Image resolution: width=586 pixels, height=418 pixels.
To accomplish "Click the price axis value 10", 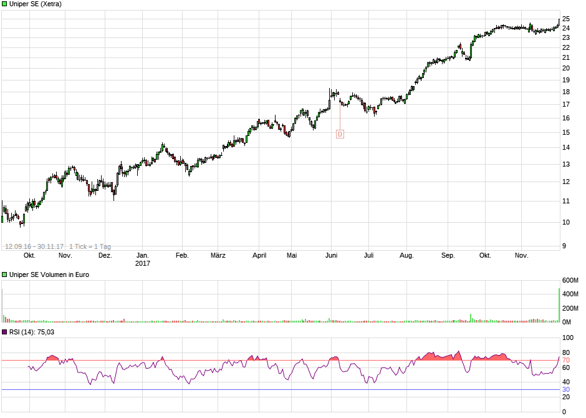I will tap(566, 223).
